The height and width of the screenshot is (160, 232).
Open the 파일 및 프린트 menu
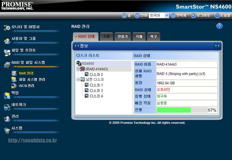click(x=24, y=50)
